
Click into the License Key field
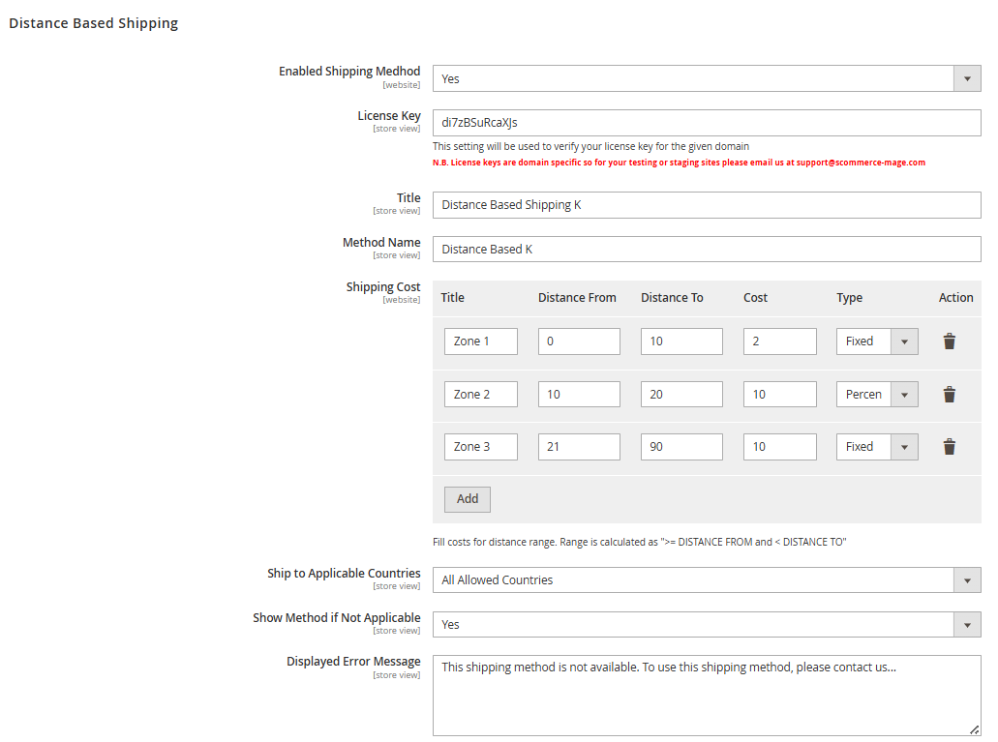click(706, 123)
